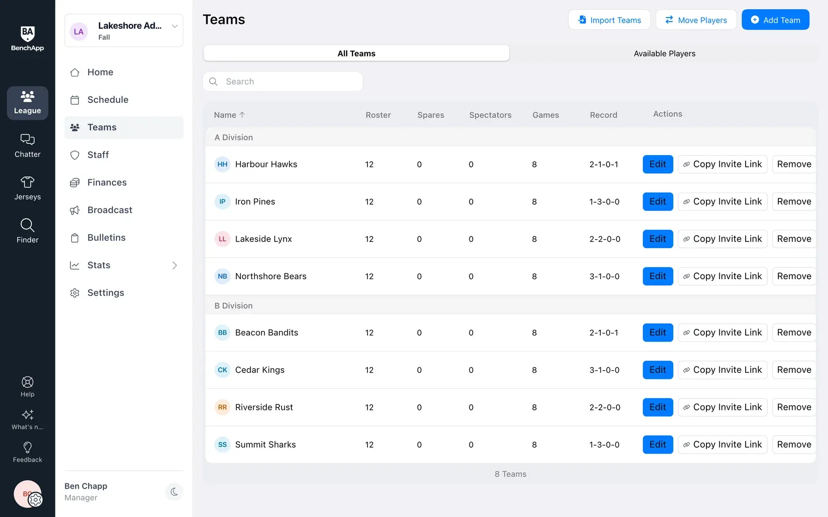Open Settings in the sidebar menu
The image size is (828, 517).
(124, 293)
